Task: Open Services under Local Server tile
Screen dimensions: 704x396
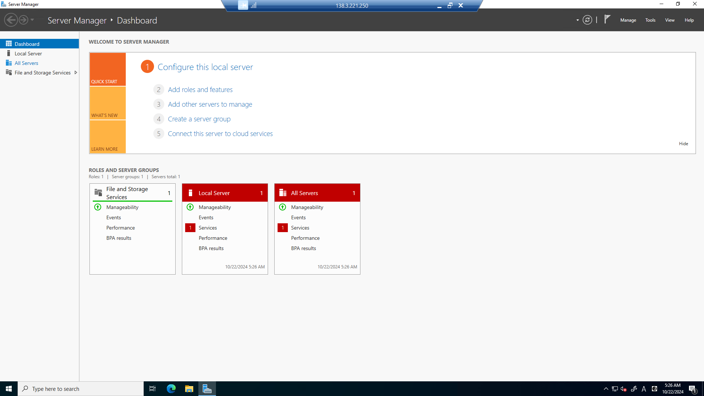Action: point(208,227)
